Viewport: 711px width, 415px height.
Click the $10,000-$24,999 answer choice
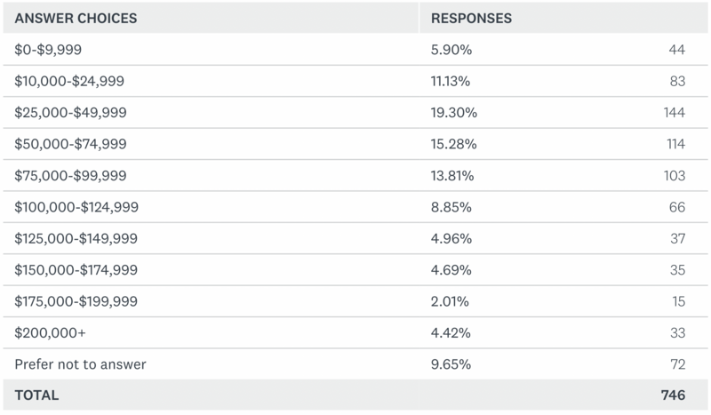70,81
